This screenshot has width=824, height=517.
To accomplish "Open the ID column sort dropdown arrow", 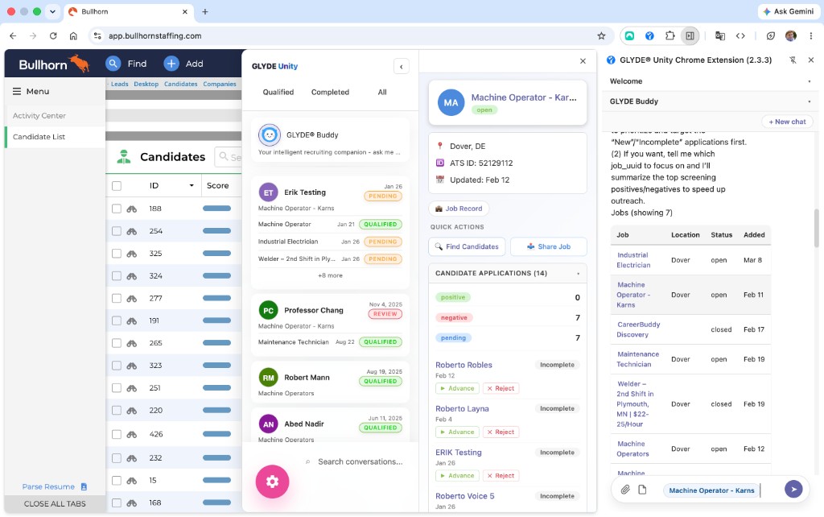I will pyautogui.click(x=192, y=186).
